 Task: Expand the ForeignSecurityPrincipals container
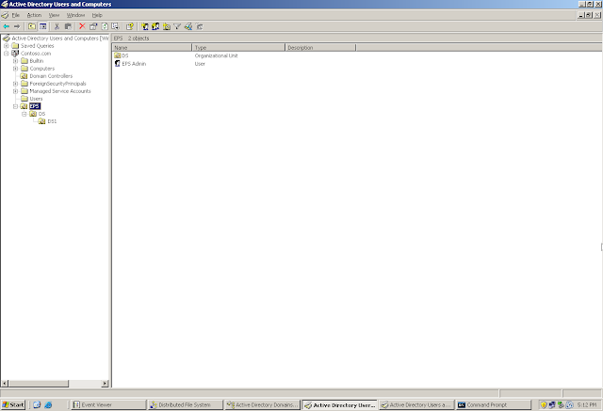(x=15, y=84)
